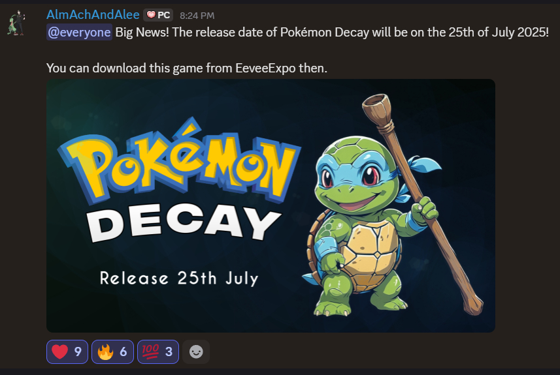Open the Pokémon Decay announcement image

[271, 205]
